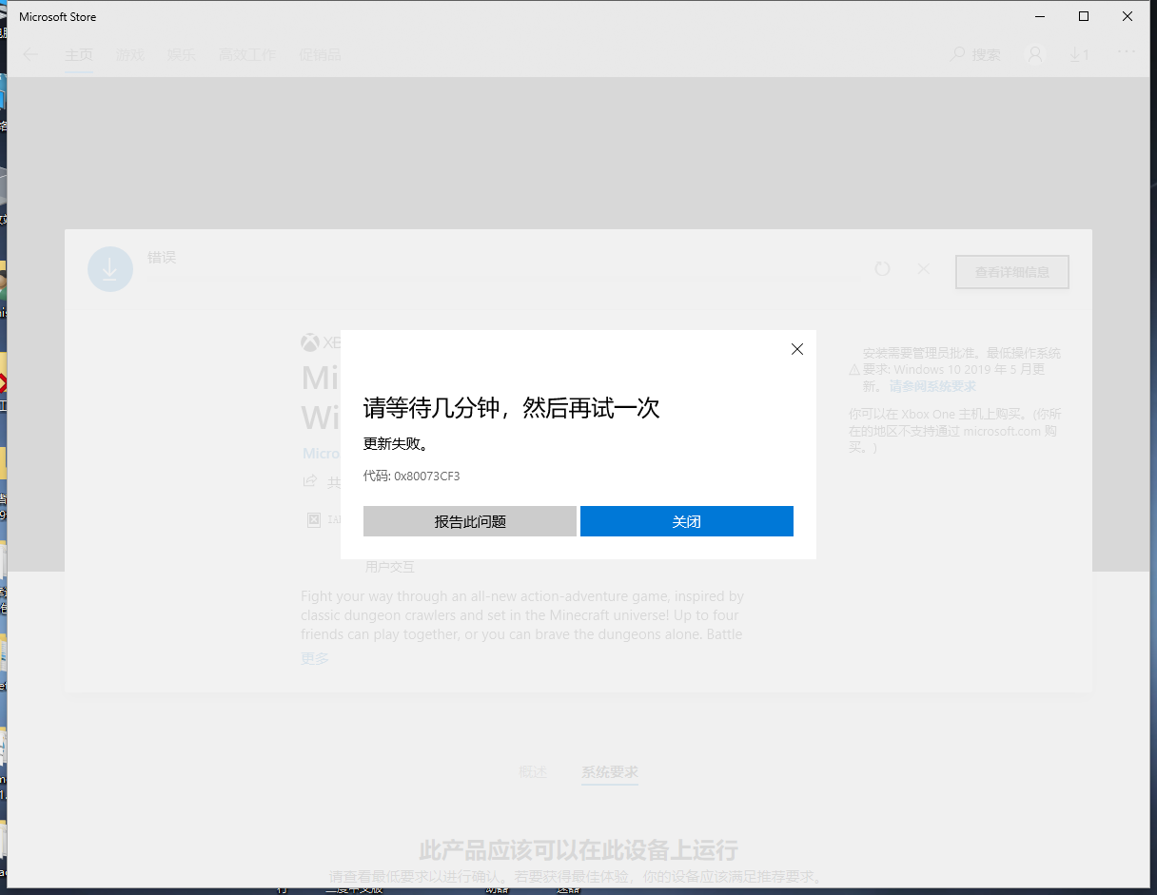Click the 用户交互 label
Screen dimensions: 1157x895
pyautogui.click(x=390, y=567)
